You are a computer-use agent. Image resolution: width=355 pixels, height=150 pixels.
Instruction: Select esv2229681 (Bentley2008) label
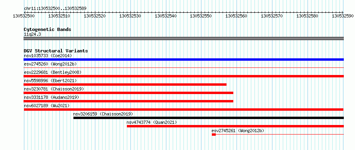click(x=53, y=72)
